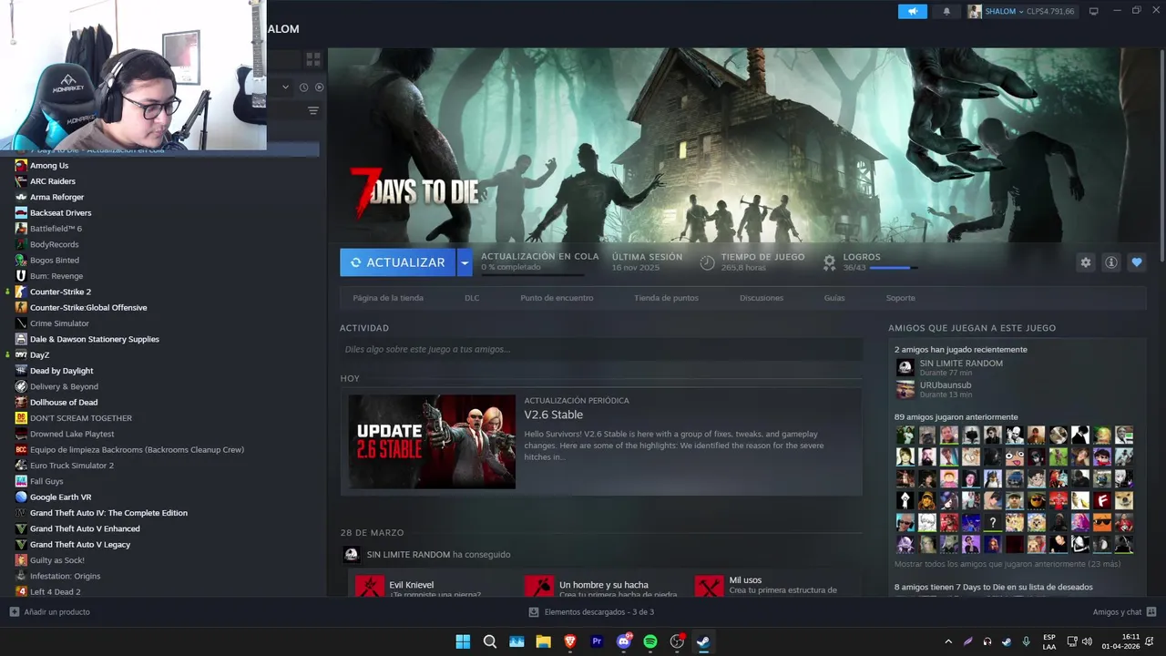Open Evil Knievel achievement icon
Screen dimensions: 1166x656
click(x=370, y=586)
